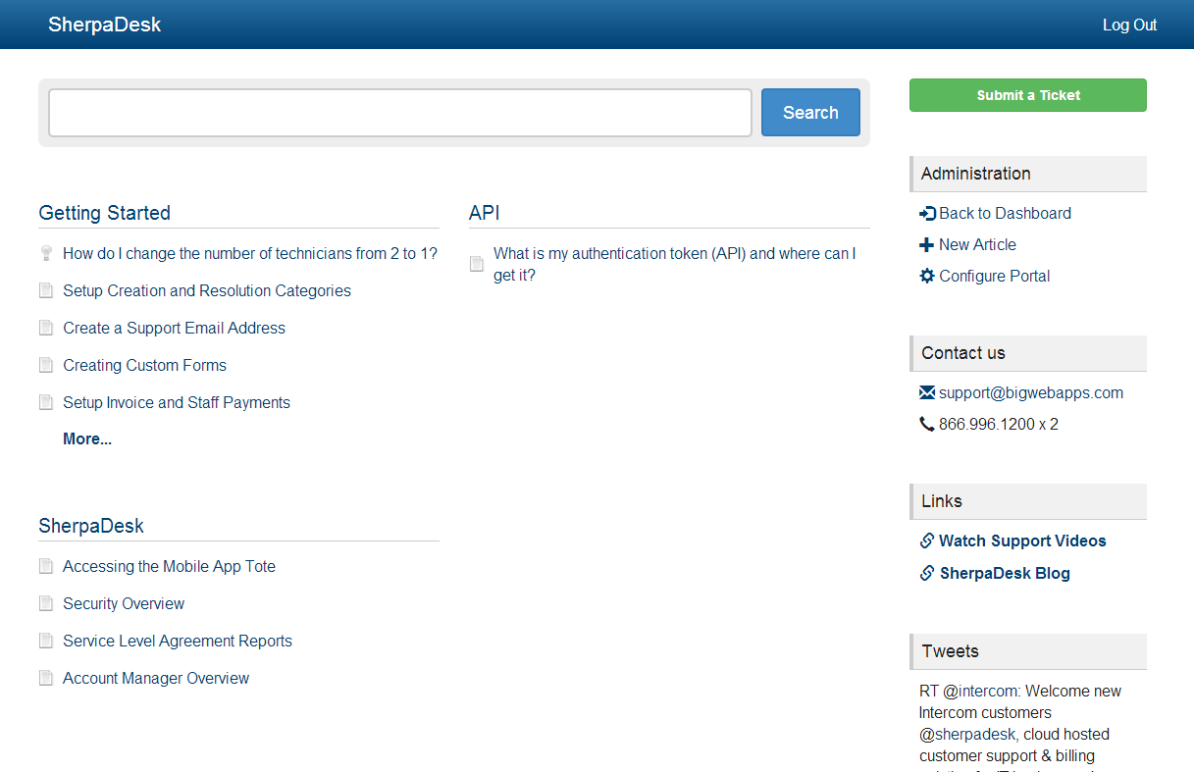This screenshot has height=772, width=1194.
Task: Click the chain-link icon beside Watch Support Videos
Action: pyautogui.click(x=927, y=540)
